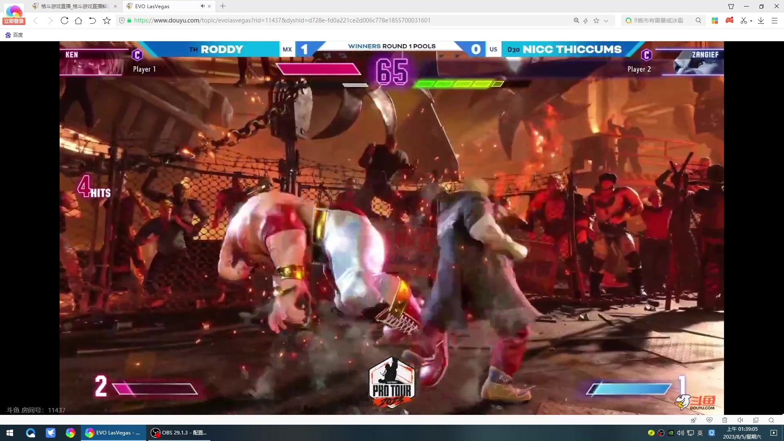Toggle the lightning speed mode icon

click(x=586, y=20)
